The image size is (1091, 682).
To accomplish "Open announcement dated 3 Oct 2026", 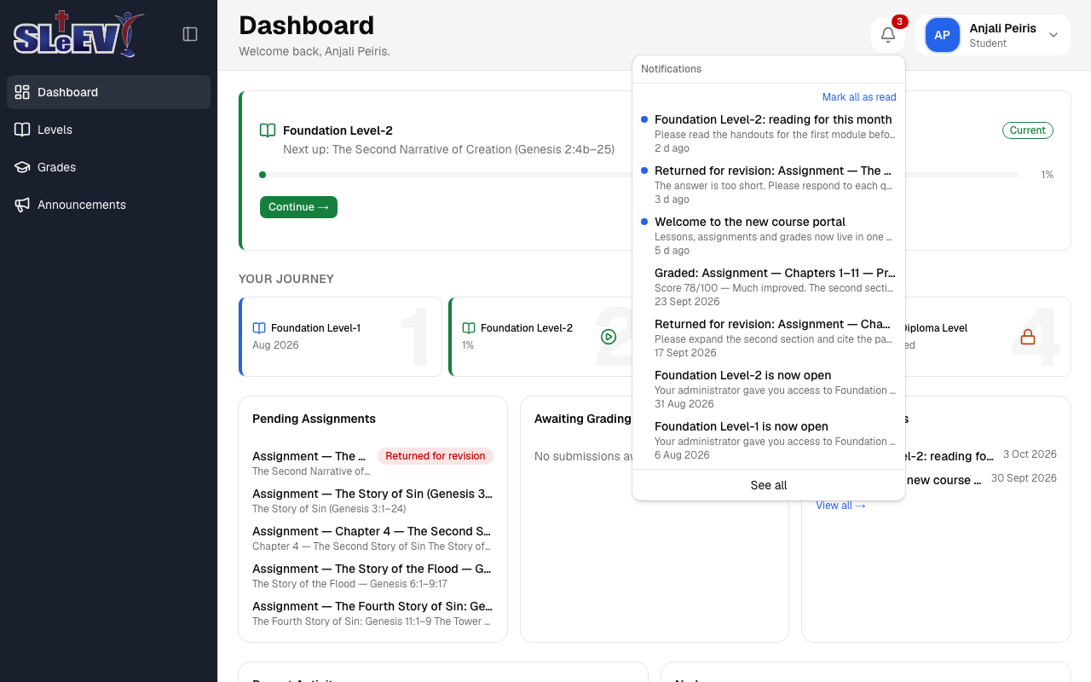I will coord(936,456).
